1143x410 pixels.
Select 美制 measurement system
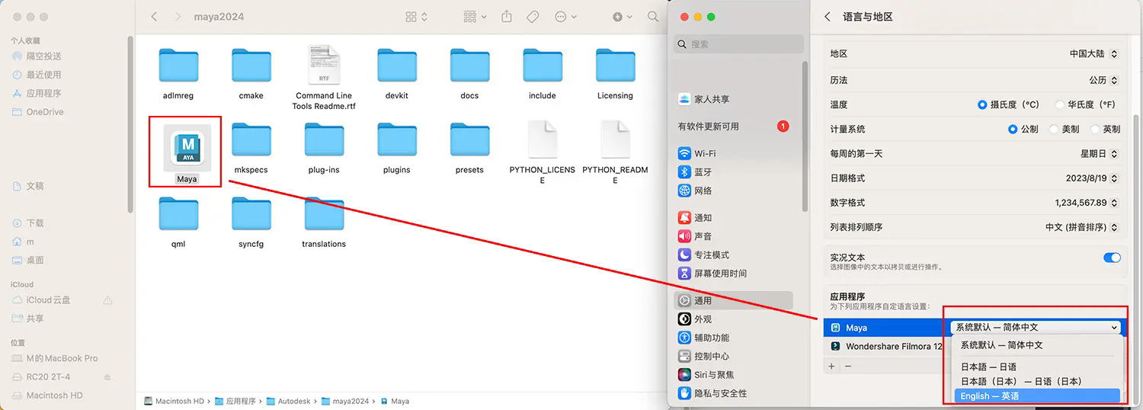point(1054,129)
